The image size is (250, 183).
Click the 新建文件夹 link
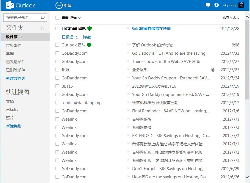16,78
